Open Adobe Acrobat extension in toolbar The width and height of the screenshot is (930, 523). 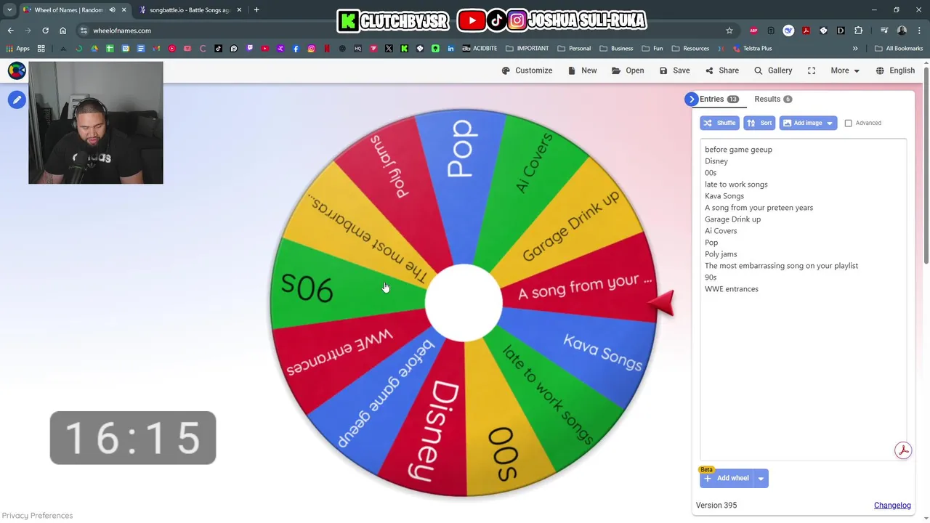point(806,31)
